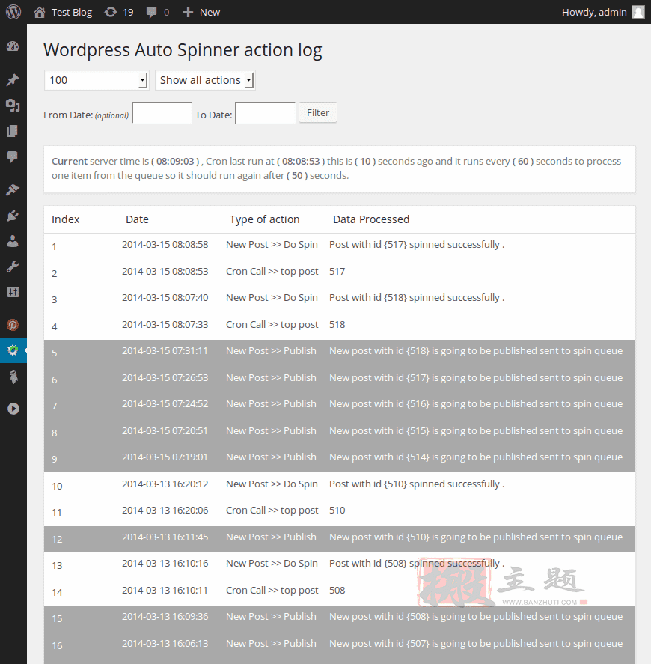651x664 pixels.
Task: Open the Auto Spinner gear icon
Action: click(13, 350)
